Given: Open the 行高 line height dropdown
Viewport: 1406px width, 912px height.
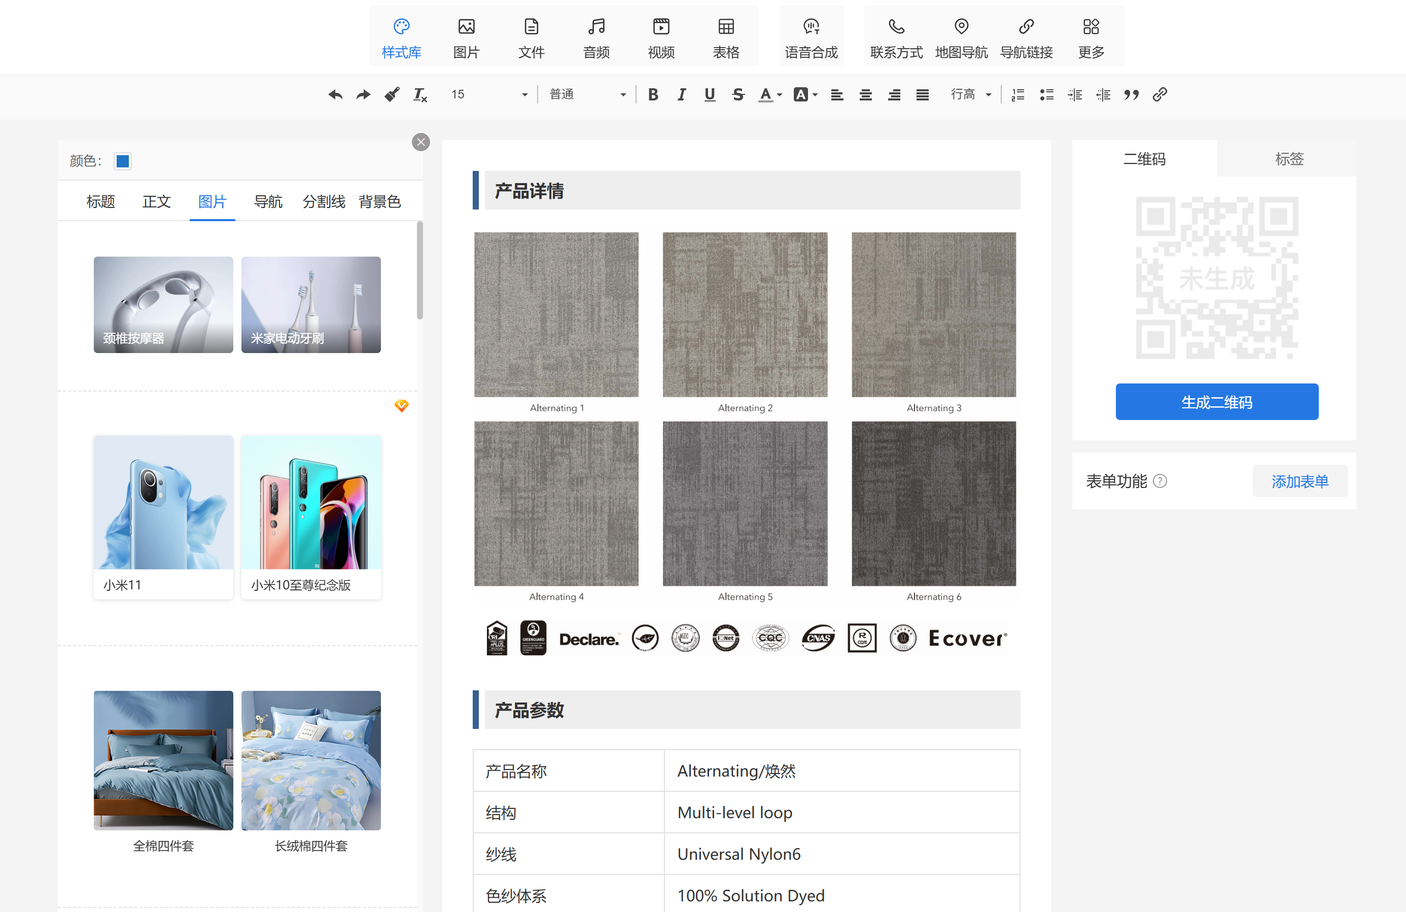Looking at the screenshot, I should coord(971,94).
